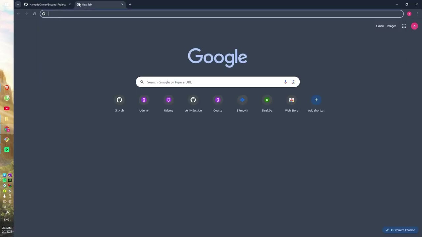Start voice search with the microphone
The image size is (422, 237).
tap(286, 82)
